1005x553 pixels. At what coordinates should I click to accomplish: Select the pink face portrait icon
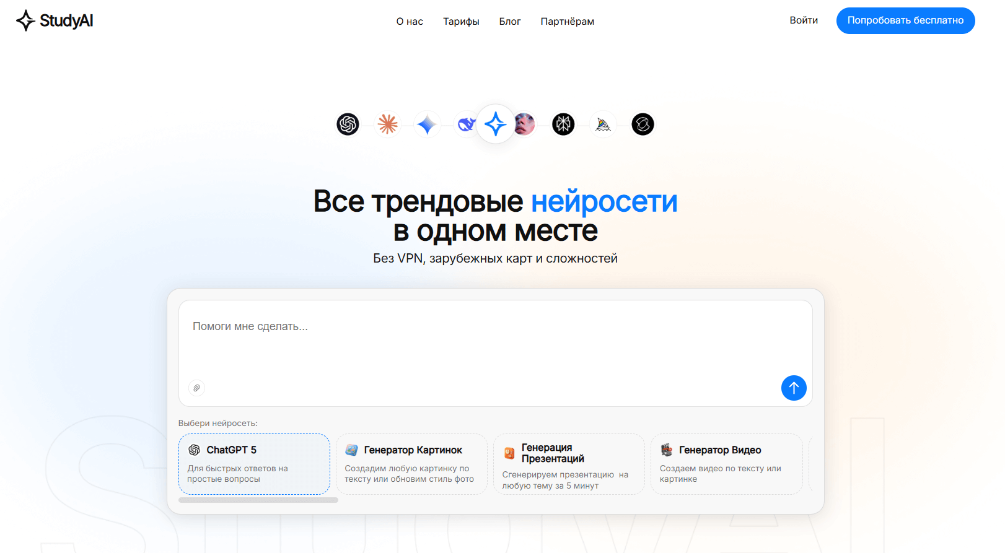(x=525, y=124)
